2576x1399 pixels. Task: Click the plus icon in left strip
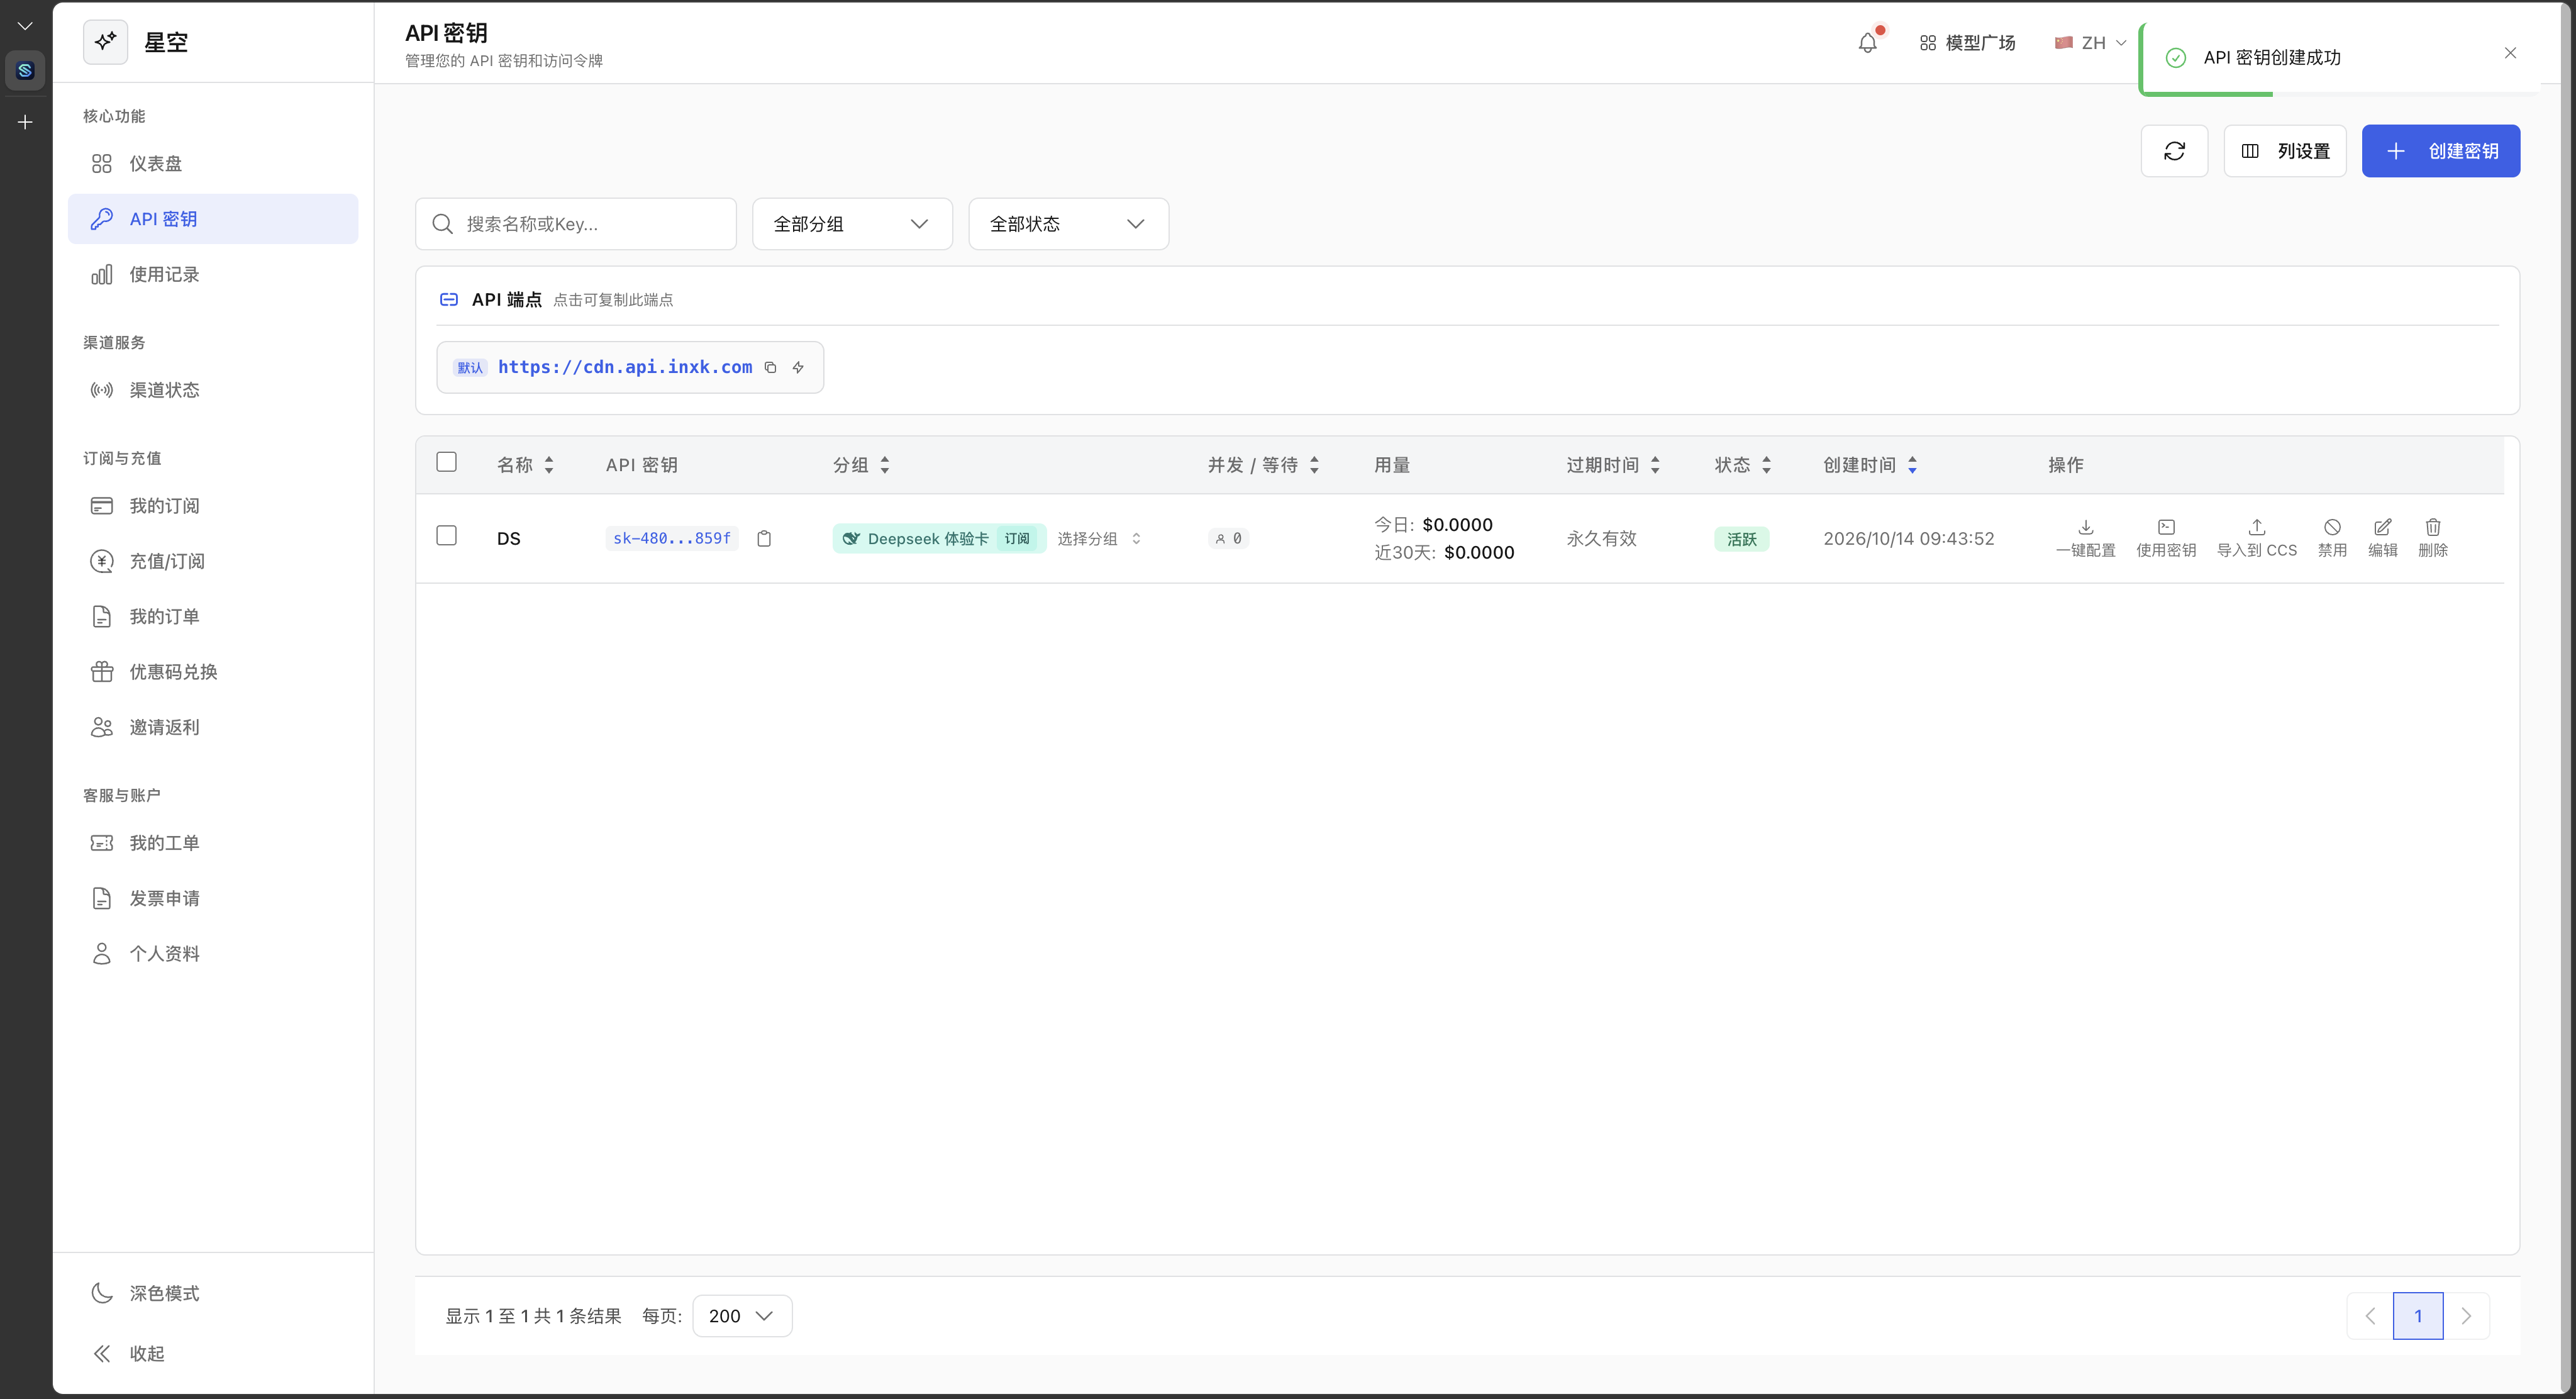(x=25, y=122)
